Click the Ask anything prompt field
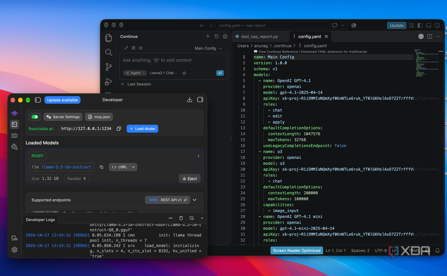 click(x=173, y=60)
